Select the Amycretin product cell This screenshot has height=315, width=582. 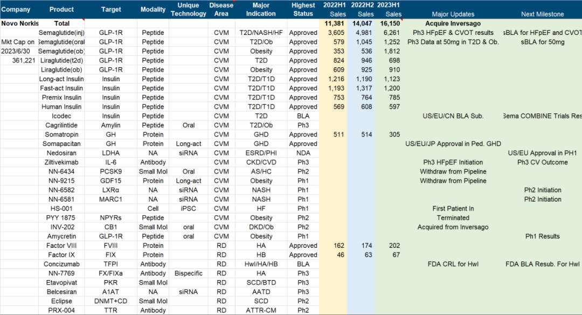click(x=61, y=236)
